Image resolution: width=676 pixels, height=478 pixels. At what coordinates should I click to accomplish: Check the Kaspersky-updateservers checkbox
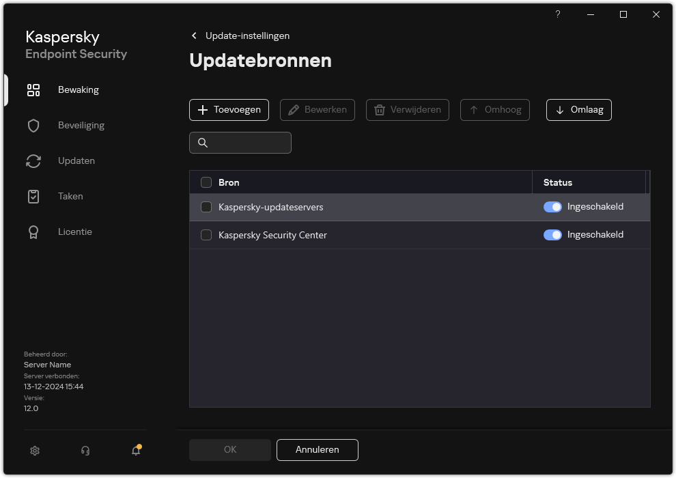[206, 206]
